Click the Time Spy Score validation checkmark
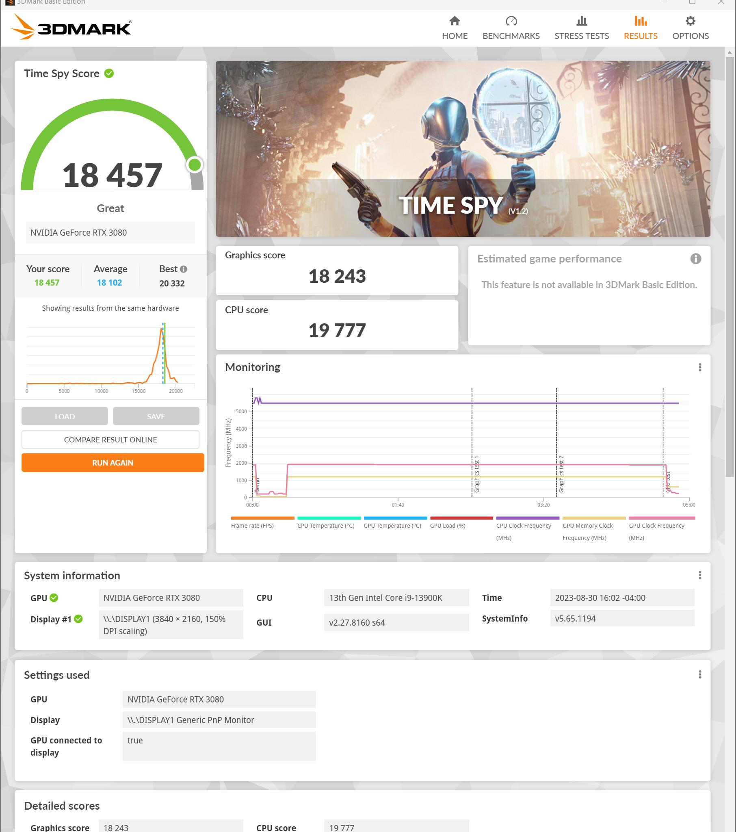Screen dimensions: 736x832 (109, 73)
